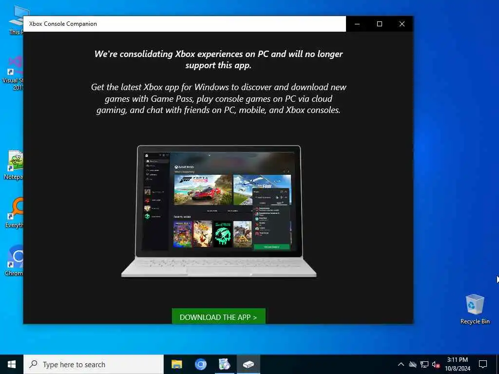Maximize the Xbox Console Companion window

coord(379,24)
